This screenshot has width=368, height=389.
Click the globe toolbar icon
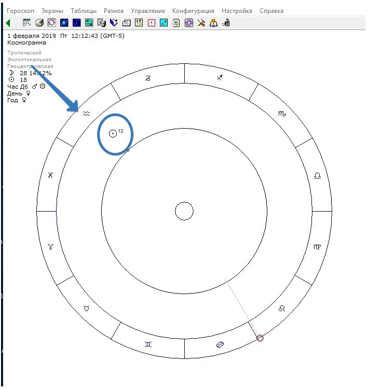(x=39, y=23)
